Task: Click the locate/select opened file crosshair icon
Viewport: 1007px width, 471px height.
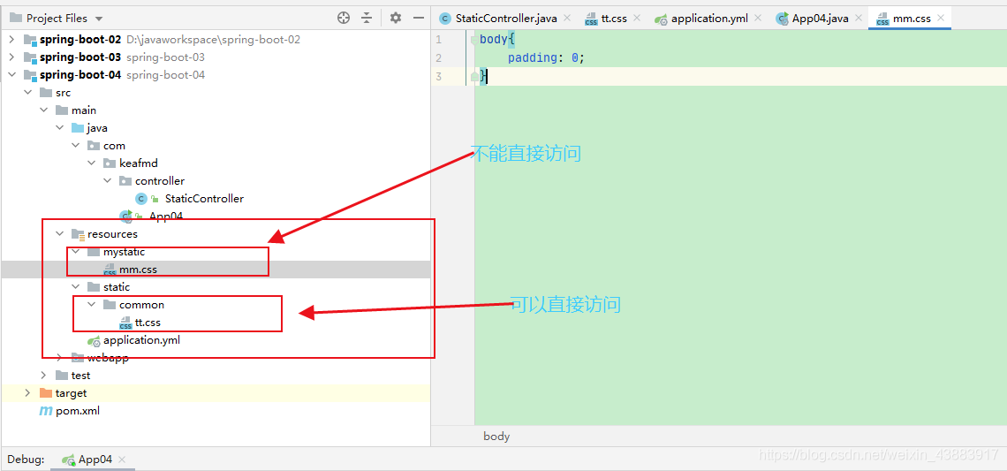Action: pyautogui.click(x=344, y=18)
